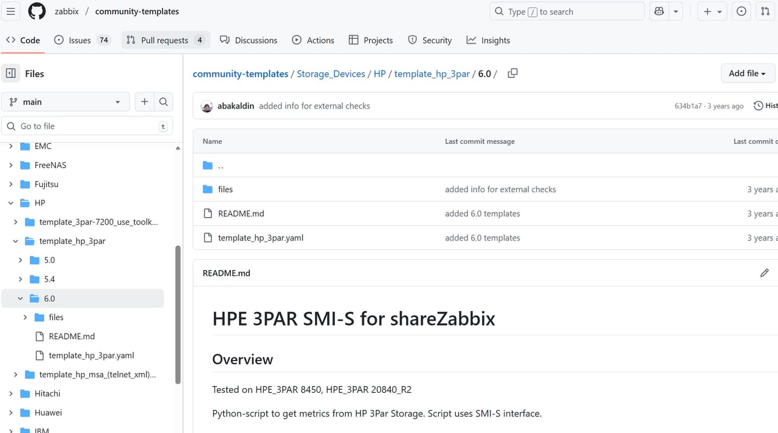
Task: Open the hamburger navigation menu
Action: (x=11, y=12)
